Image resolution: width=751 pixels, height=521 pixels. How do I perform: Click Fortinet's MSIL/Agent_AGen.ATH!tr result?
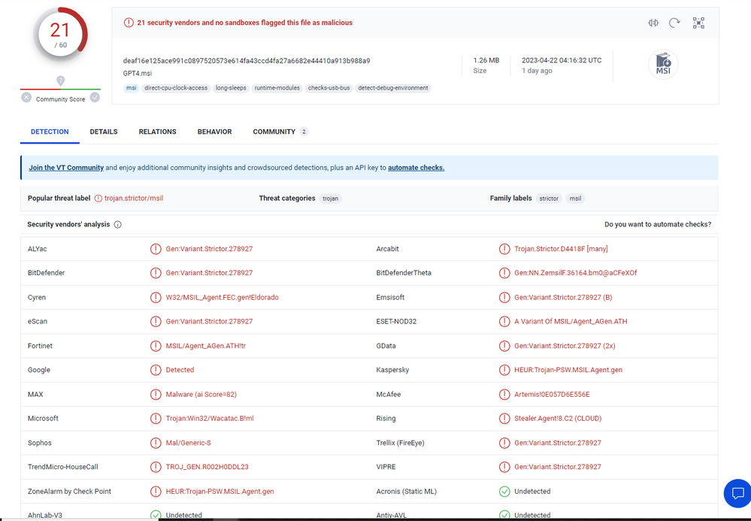[206, 346]
